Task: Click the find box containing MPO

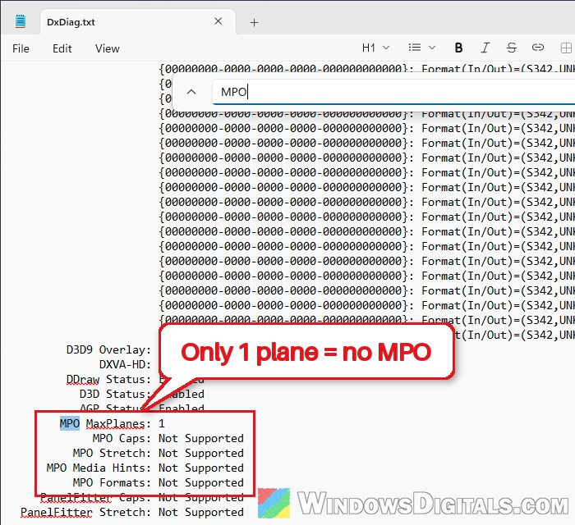Action: tap(393, 92)
